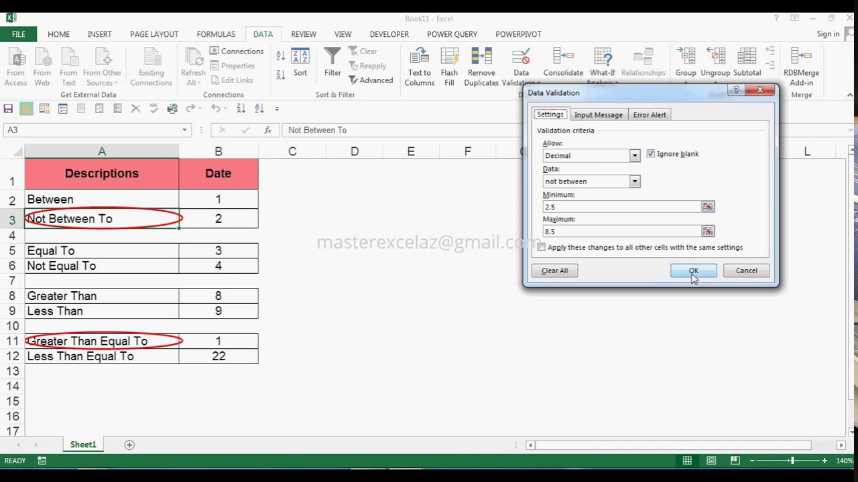Image resolution: width=858 pixels, height=482 pixels.
Task: Open the Sort dialog button
Action: 300,62
